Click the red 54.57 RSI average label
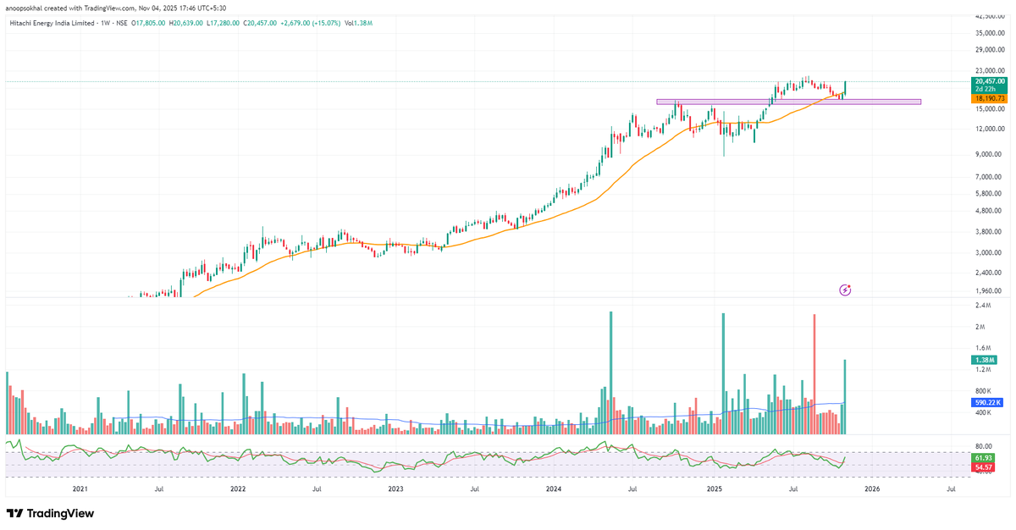Screen dimensions: 1016x530 click(984, 467)
